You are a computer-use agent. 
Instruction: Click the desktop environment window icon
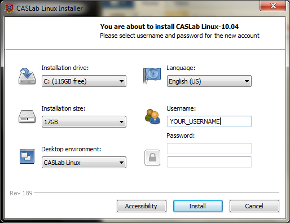pyautogui.click(x=27, y=156)
